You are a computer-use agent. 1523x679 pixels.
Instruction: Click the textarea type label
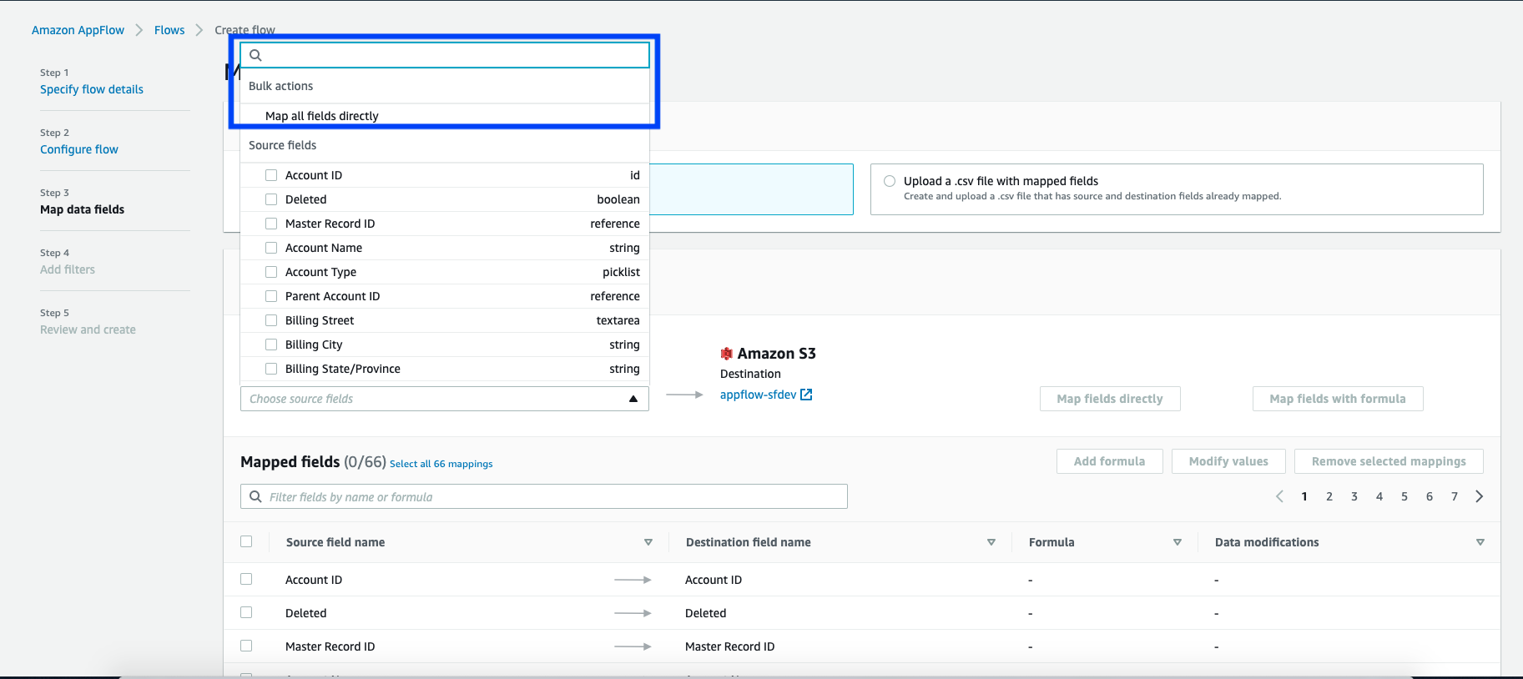(618, 320)
